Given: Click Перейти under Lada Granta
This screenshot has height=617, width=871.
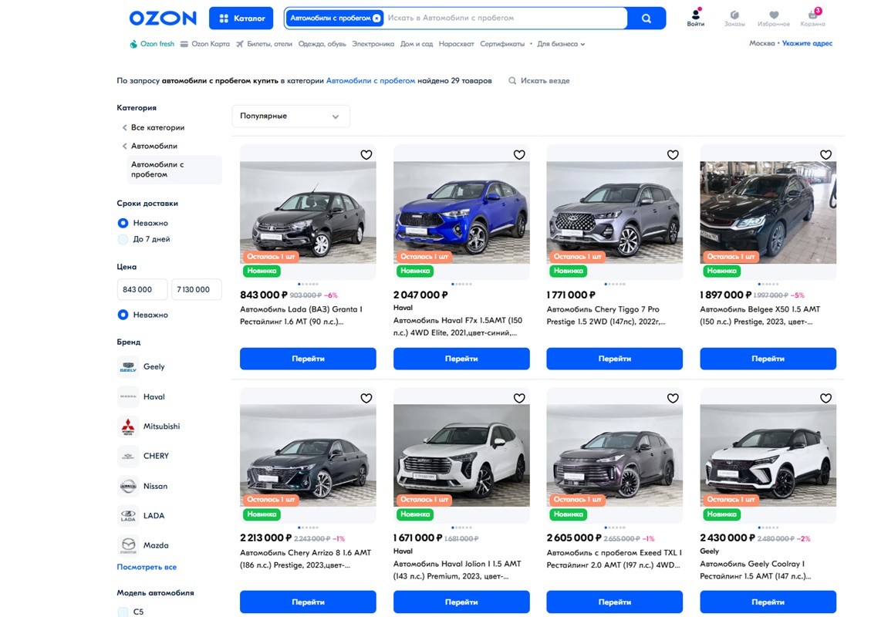Looking at the screenshot, I should pos(308,359).
